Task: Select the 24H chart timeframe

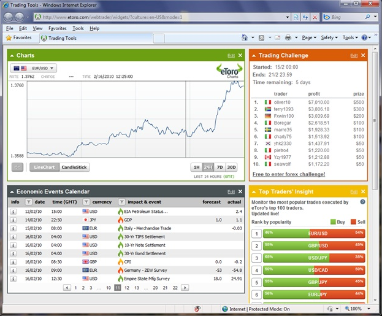Action: click(208, 167)
